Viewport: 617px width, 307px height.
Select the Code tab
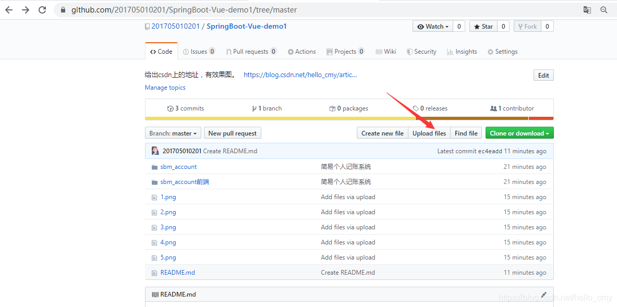click(161, 52)
